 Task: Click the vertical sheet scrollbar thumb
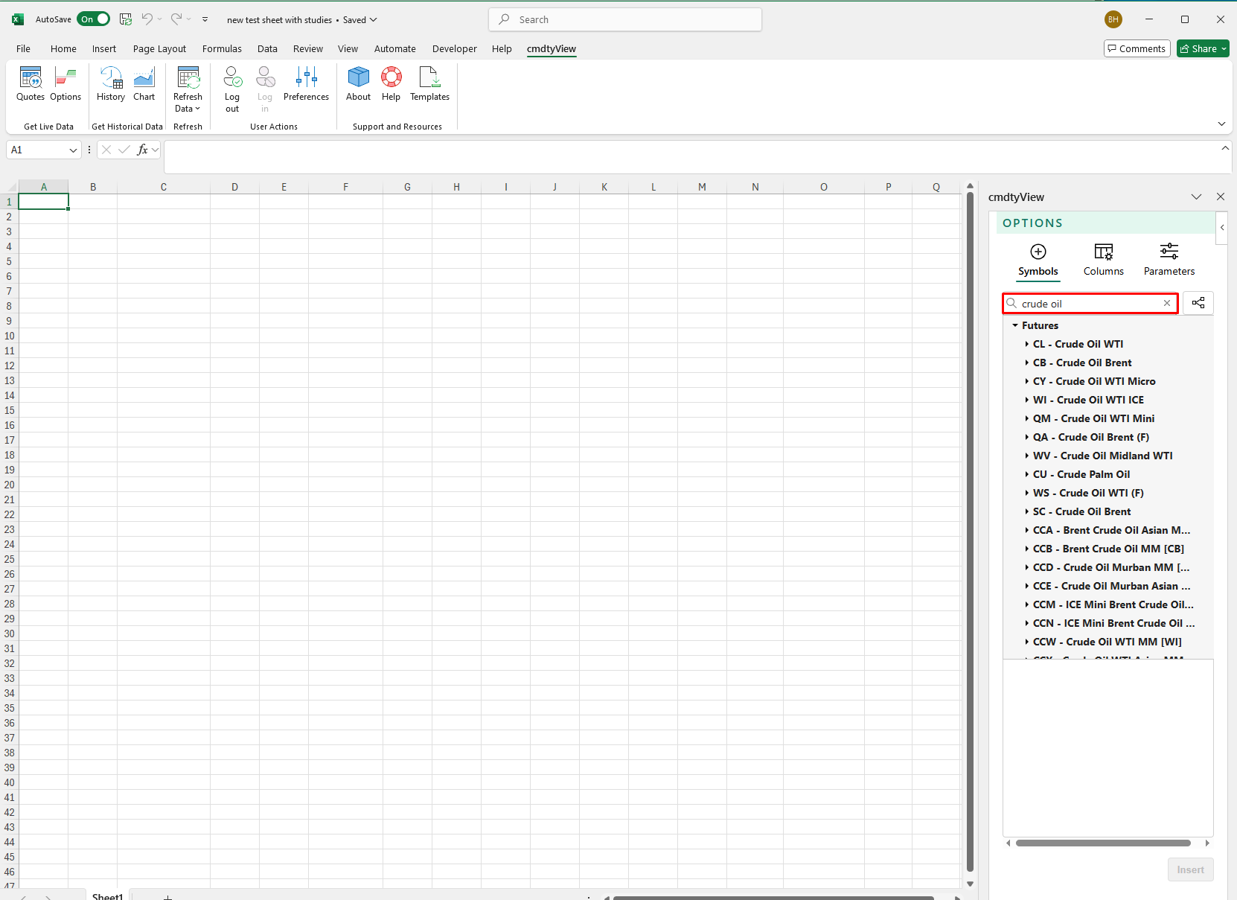970,532
